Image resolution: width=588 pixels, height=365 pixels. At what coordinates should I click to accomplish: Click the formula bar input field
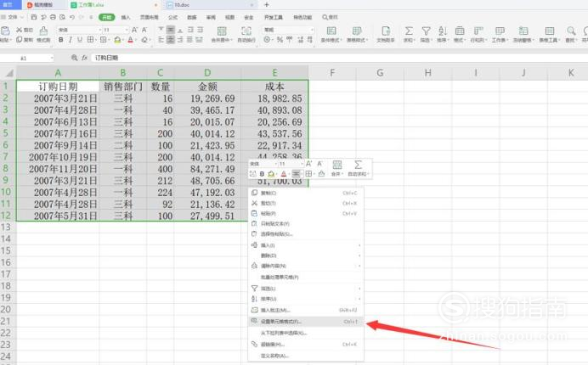(x=337, y=58)
